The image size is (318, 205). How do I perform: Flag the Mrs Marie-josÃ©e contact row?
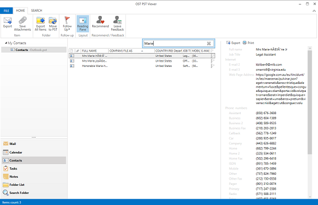tap(213, 61)
